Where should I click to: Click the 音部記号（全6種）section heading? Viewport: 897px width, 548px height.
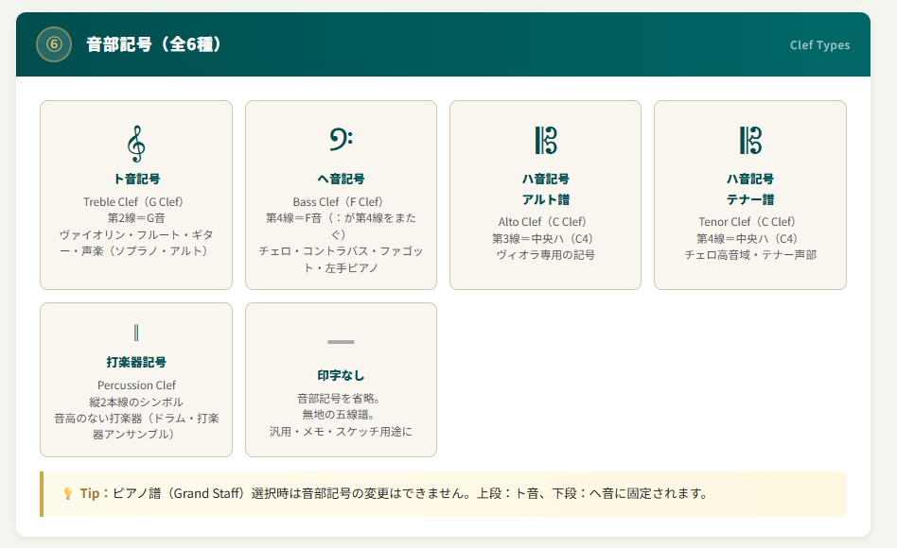[153, 44]
